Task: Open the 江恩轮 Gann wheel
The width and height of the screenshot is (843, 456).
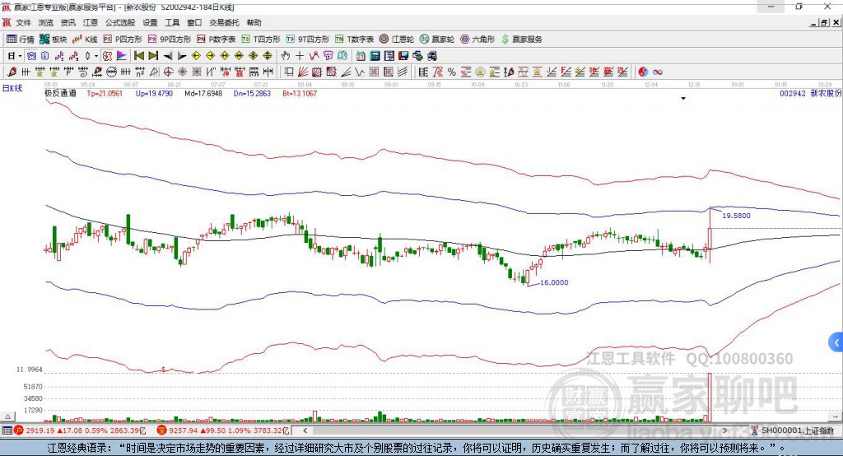Action: click(x=397, y=40)
